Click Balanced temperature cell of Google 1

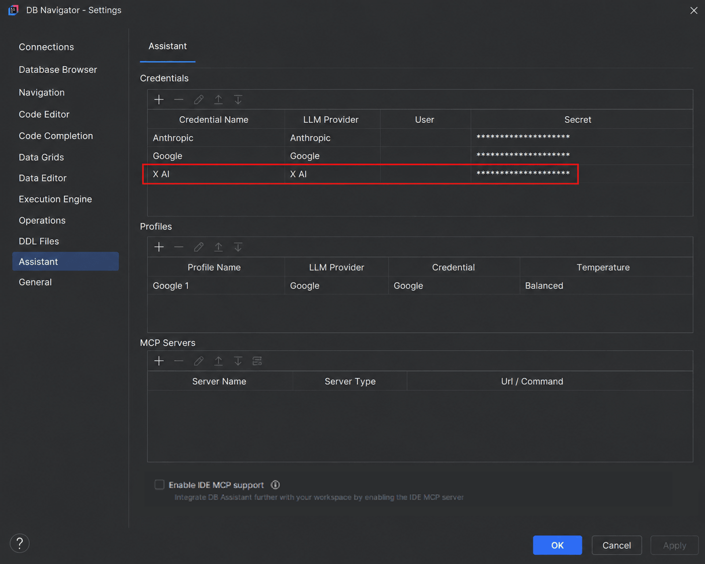coord(606,286)
